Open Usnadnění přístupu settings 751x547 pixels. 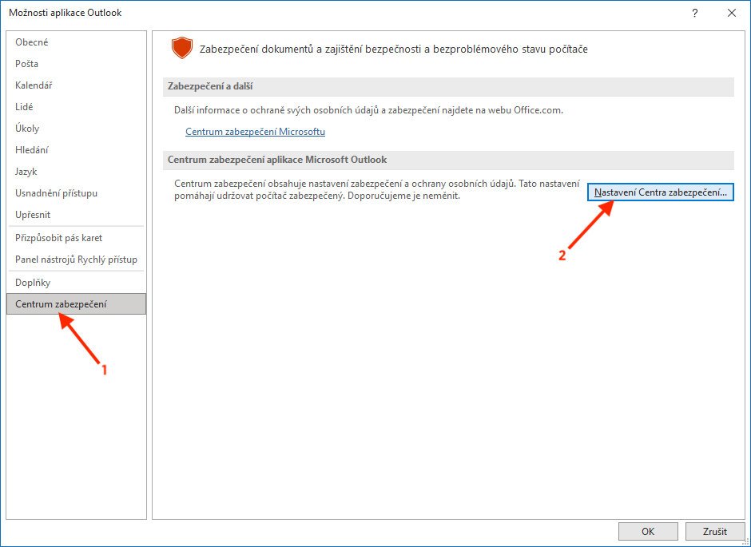click(x=57, y=193)
